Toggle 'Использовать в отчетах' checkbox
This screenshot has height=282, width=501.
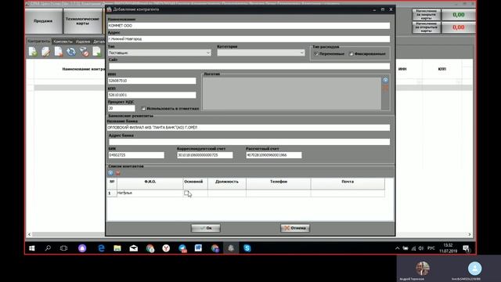point(143,109)
